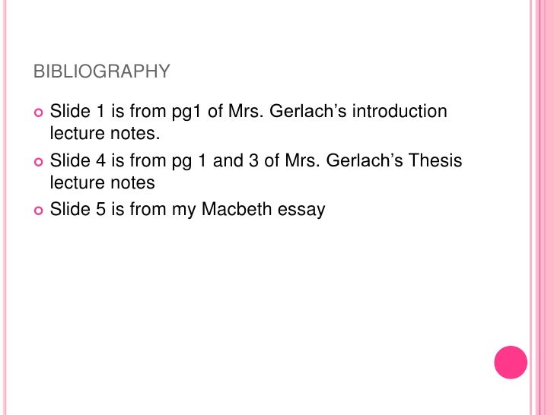
Task: Click "lecture notes." ending the first bullet
Action: point(106,135)
